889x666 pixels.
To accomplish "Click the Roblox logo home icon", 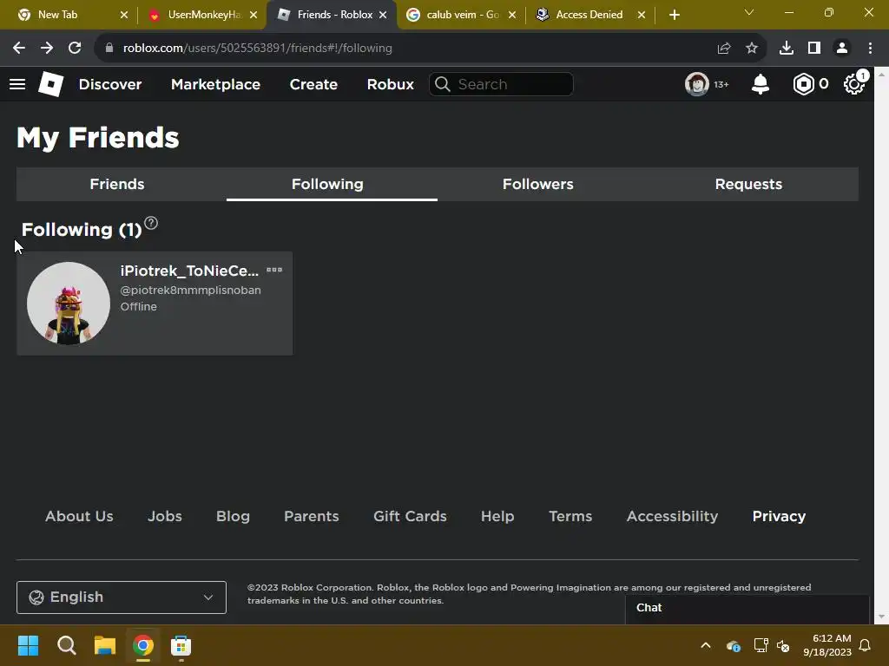I will point(50,84).
